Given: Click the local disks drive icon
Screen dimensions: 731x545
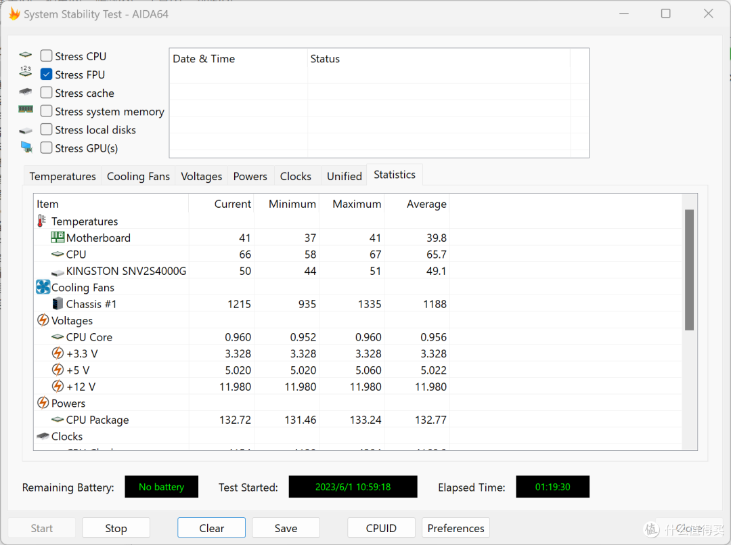Looking at the screenshot, I should (x=26, y=131).
